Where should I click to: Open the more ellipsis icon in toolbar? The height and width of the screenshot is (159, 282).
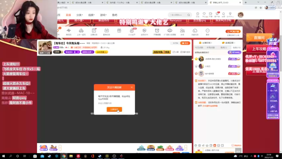[208, 31]
